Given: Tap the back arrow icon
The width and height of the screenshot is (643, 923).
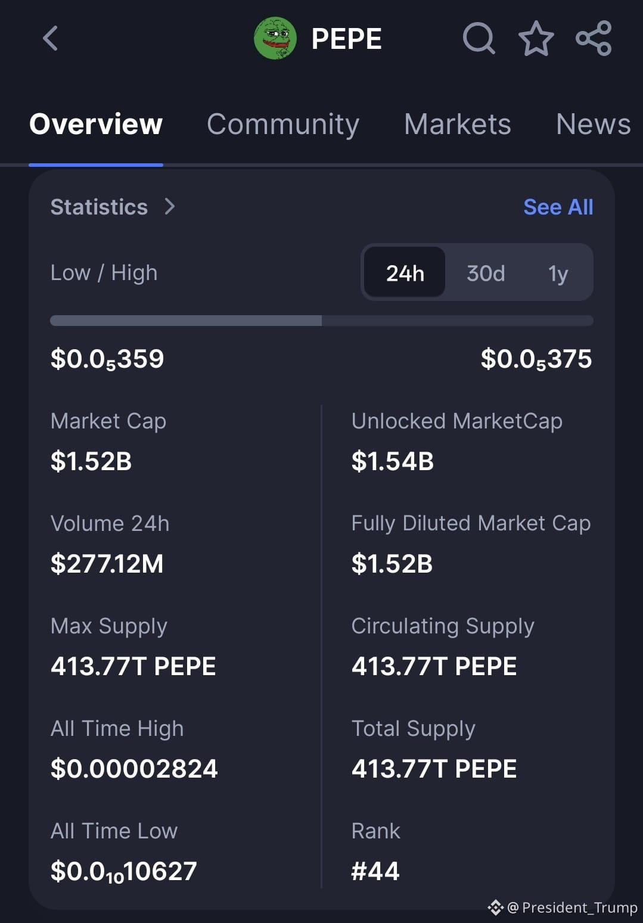Looking at the screenshot, I should click(51, 39).
